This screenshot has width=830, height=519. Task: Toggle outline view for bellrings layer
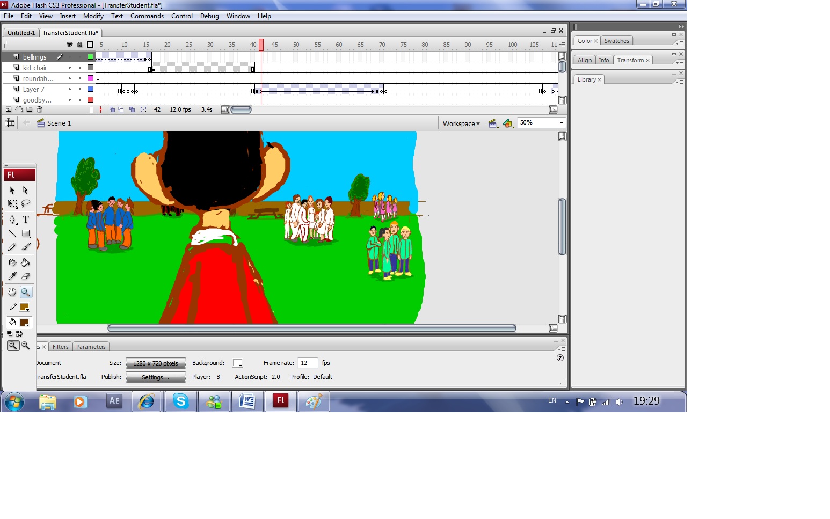coord(90,57)
